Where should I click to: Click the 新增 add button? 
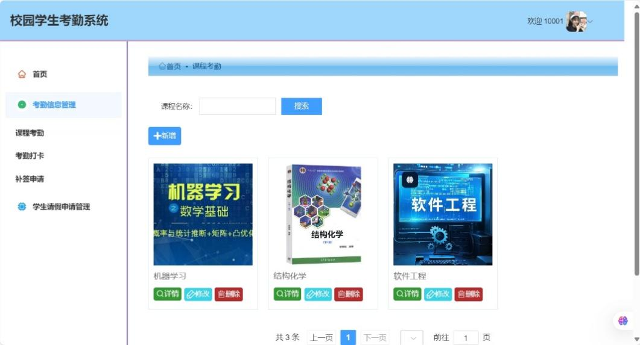(165, 136)
